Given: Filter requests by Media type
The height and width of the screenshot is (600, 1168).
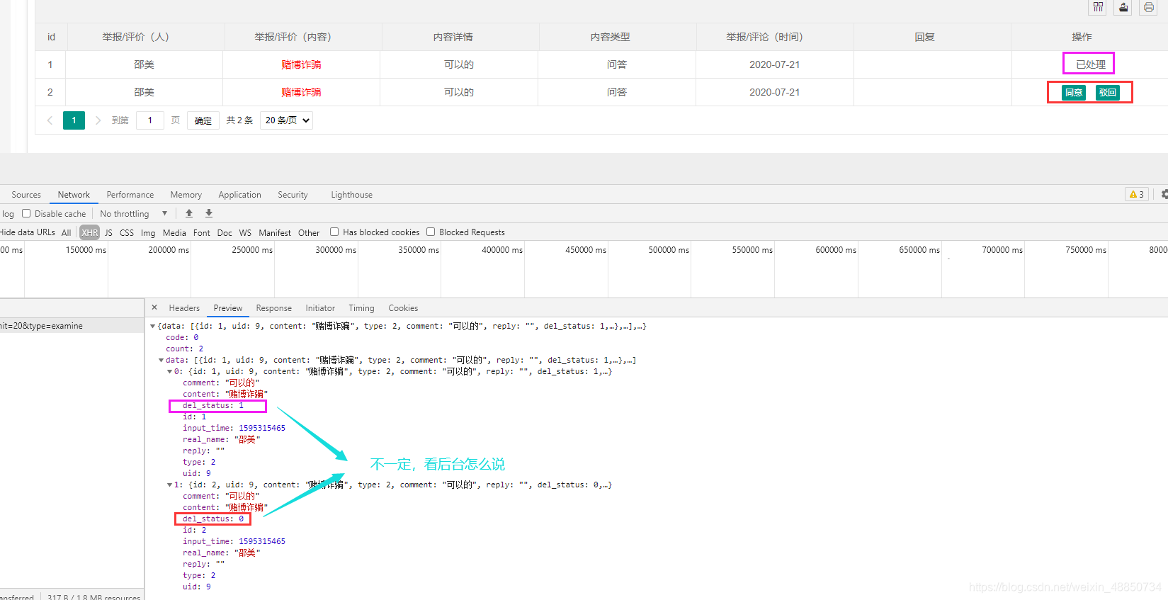Looking at the screenshot, I should 174,232.
